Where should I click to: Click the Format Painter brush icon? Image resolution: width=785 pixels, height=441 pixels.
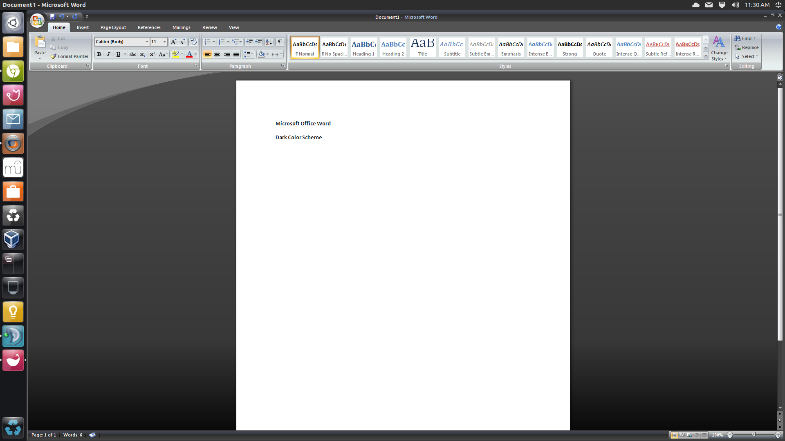(x=53, y=56)
